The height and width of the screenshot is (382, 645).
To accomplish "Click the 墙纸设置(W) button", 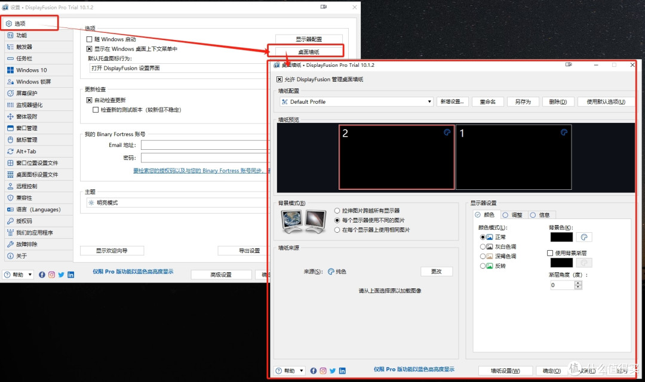I will [x=505, y=371].
